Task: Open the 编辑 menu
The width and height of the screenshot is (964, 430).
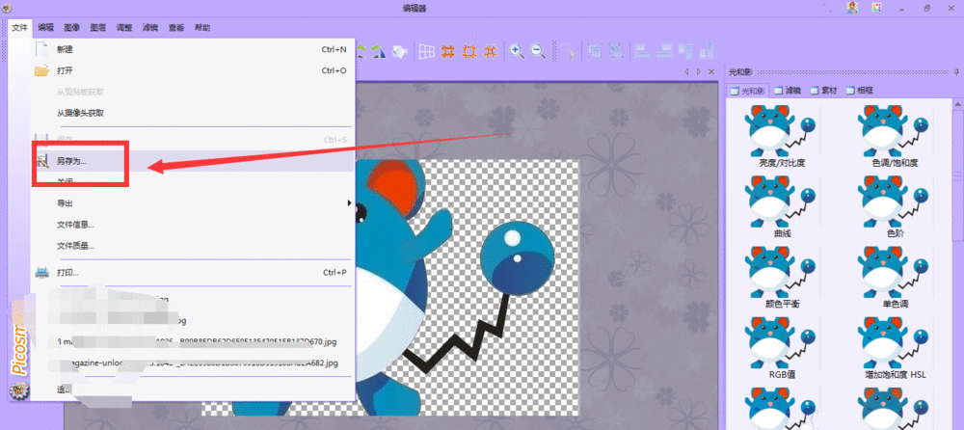Action: tap(46, 28)
